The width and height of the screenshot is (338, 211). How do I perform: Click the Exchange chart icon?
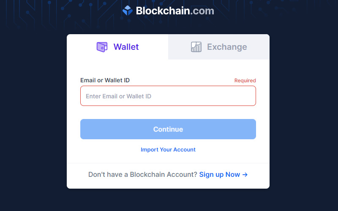click(x=196, y=47)
